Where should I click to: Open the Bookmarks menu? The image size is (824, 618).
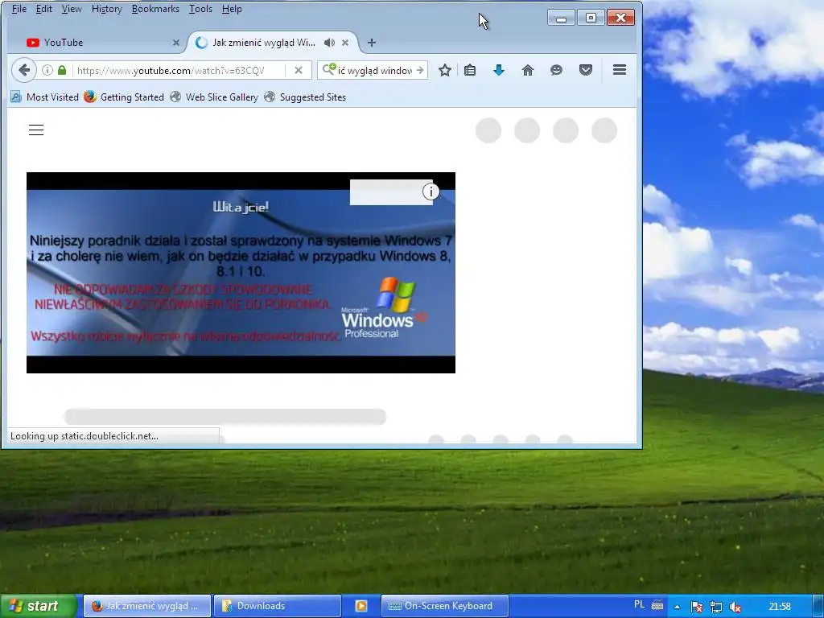point(155,9)
